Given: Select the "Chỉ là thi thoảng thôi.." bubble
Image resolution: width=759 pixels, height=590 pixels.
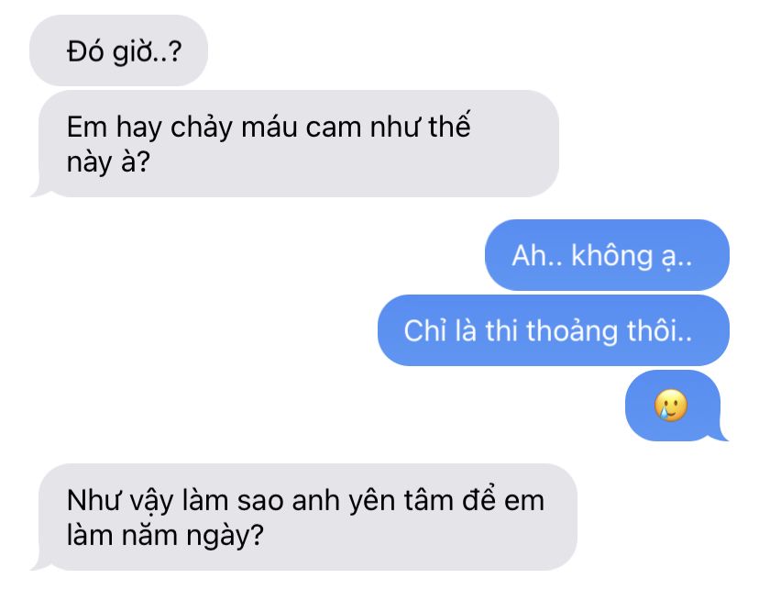Looking at the screenshot, I should pyautogui.click(x=554, y=330).
